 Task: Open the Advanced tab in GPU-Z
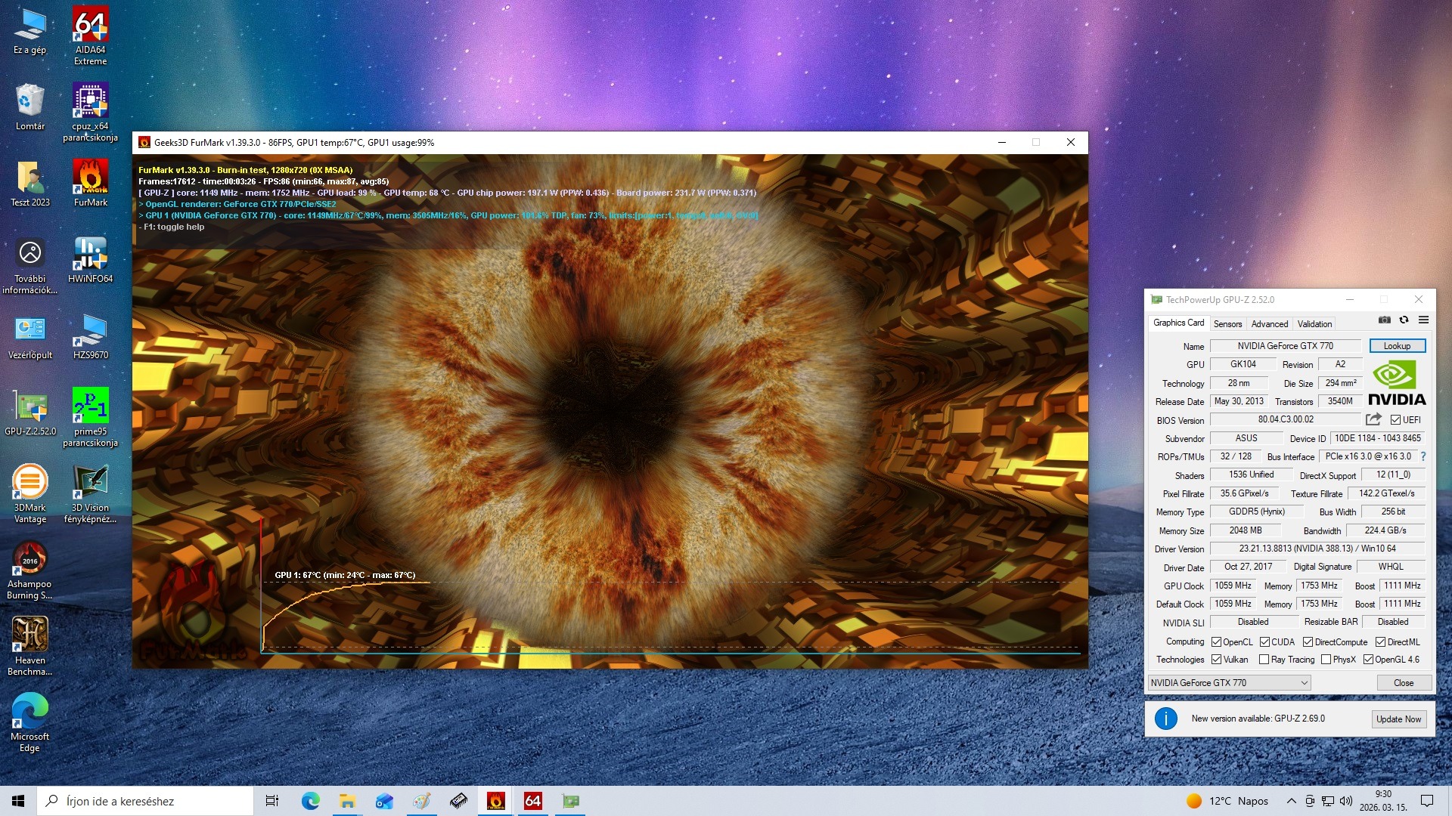tap(1269, 324)
